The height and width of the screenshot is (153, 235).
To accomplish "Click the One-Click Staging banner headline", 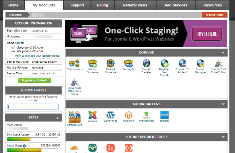I will click(x=141, y=31).
